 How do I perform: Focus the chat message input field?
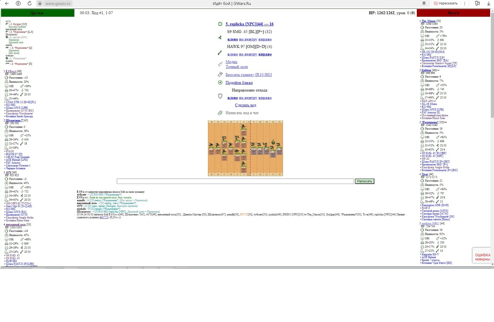pyautogui.click(x=235, y=181)
